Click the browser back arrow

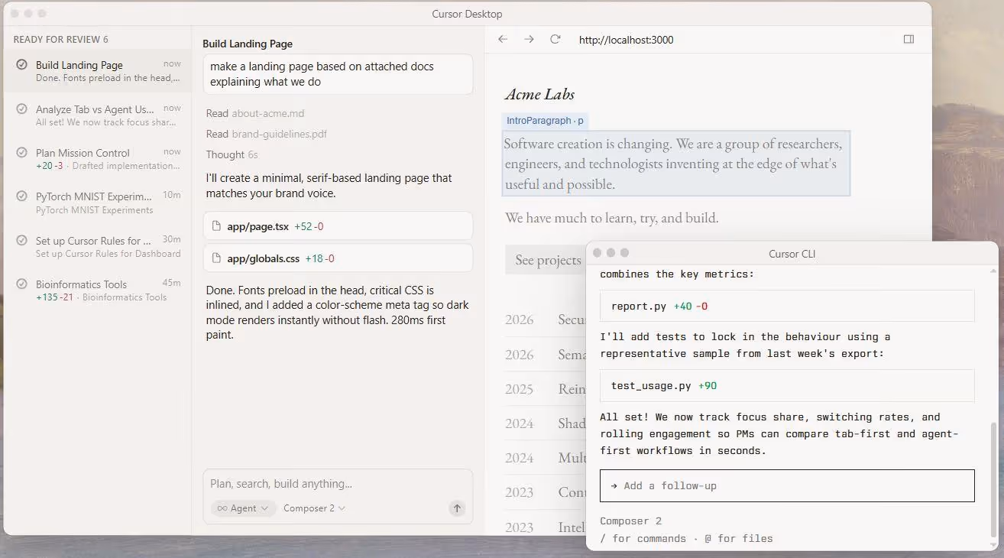pos(503,39)
